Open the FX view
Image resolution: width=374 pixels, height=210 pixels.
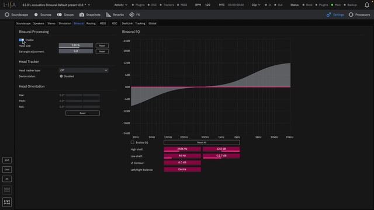[x=134, y=15]
